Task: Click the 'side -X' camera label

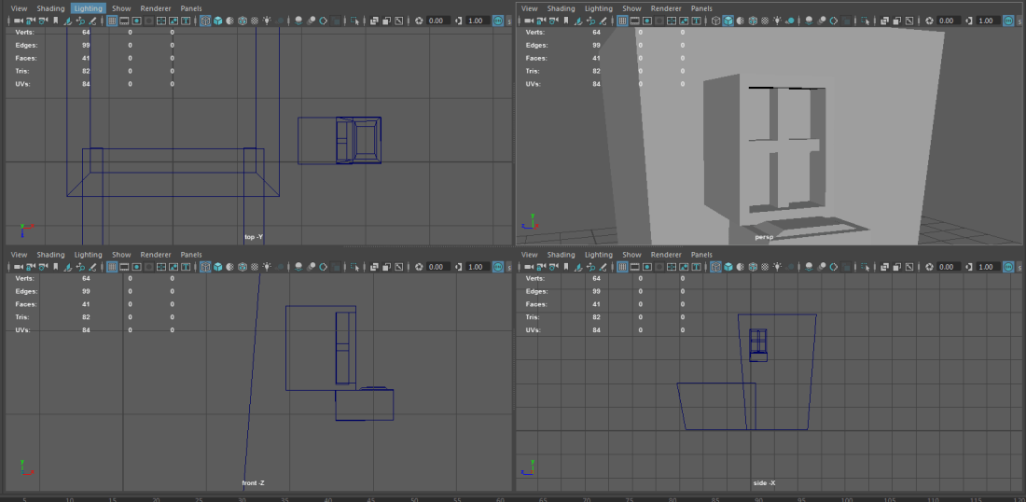Action: 764,483
